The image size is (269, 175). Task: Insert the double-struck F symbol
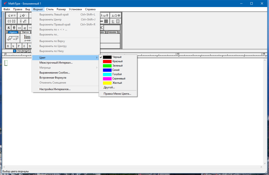point(19,46)
